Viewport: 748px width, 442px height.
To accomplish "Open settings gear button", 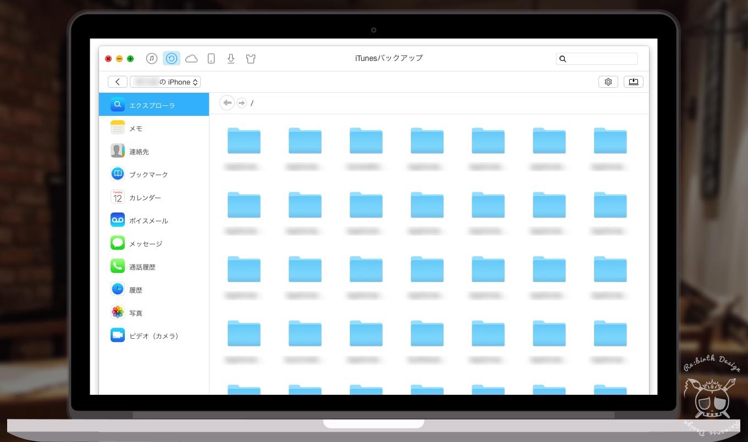I will (x=608, y=82).
